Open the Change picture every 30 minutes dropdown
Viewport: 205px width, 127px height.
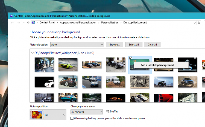[x=87, y=112]
